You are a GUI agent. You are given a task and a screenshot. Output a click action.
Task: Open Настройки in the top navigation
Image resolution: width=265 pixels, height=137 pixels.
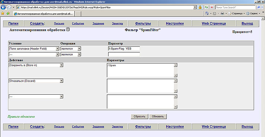[x=175, y=23]
